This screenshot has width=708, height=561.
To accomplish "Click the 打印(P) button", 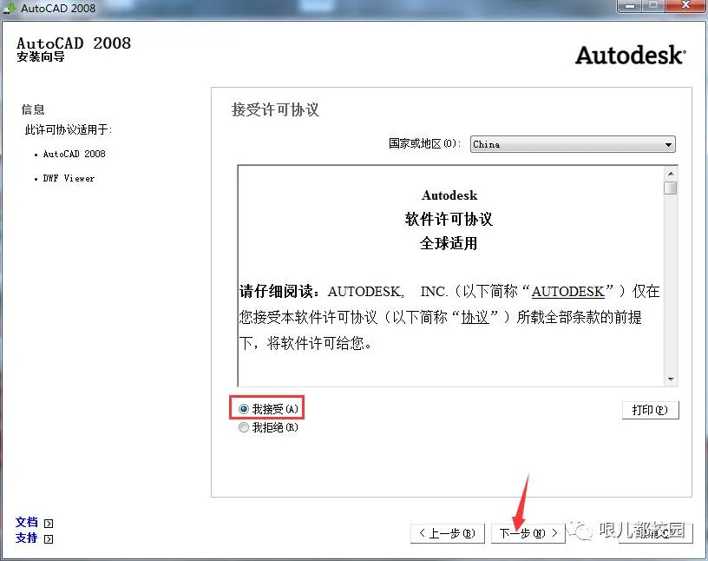I will (650, 410).
